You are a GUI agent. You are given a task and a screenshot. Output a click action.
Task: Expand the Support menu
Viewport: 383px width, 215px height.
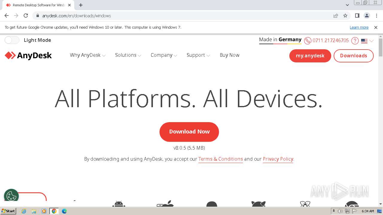(x=198, y=55)
